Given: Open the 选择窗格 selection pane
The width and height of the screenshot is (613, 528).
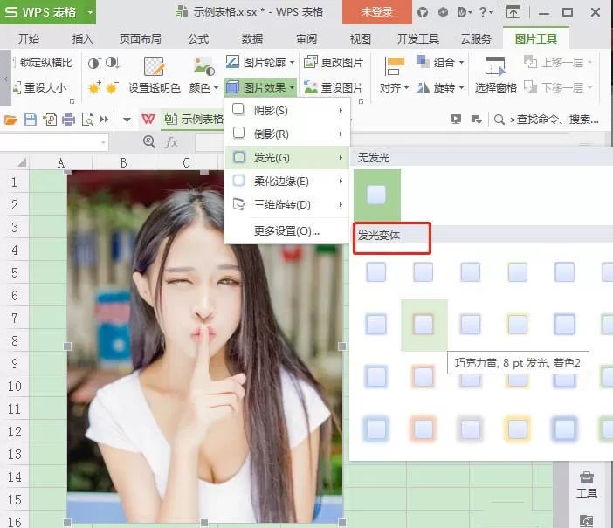Looking at the screenshot, I should point(495,76).
